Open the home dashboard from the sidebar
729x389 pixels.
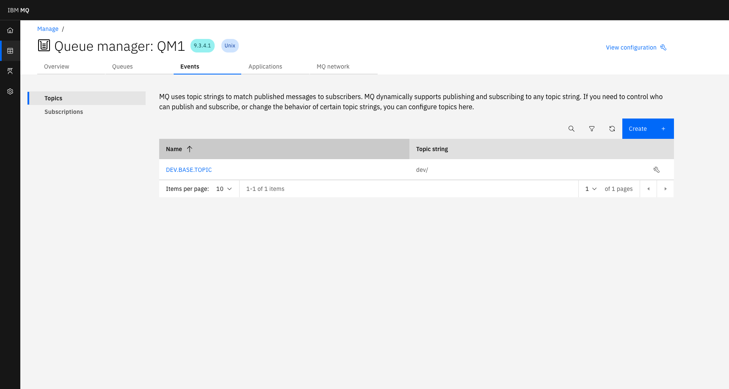[x=10, y=30]
